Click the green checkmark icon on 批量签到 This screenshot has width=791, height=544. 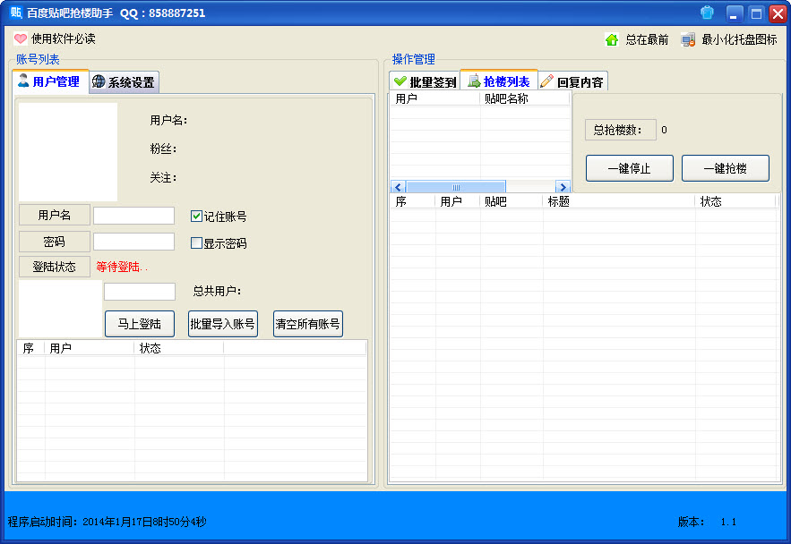400,81
